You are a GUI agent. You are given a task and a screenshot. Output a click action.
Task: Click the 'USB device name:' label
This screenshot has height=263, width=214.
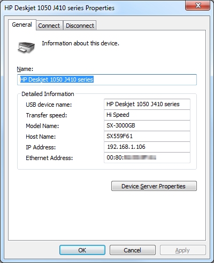49,105
